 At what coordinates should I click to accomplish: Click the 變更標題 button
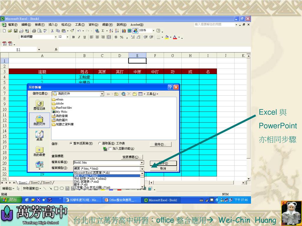[x=132, y=157]
